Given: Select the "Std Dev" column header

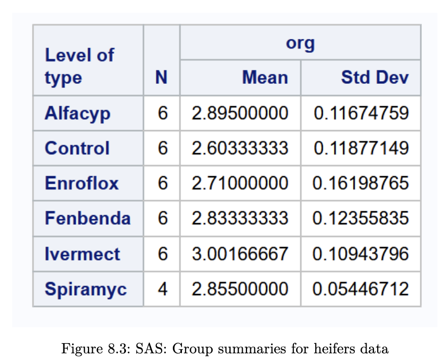Looking at the screenshot, I should [x=375, y=78].
